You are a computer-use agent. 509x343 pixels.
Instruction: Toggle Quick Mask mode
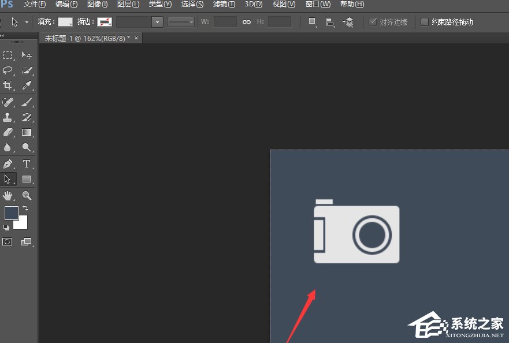[x=7, y=241]
